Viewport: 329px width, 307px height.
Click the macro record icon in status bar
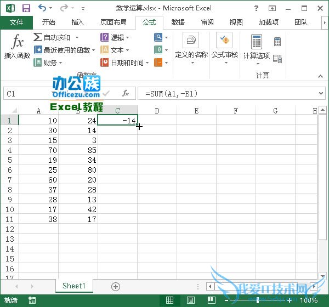[x=33, y=300]
